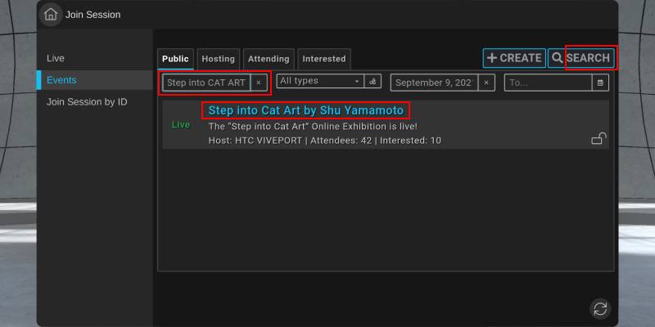Viewport: 655px width, 327px height.
Task: Click the event name search field
Action: coord(206,83)
